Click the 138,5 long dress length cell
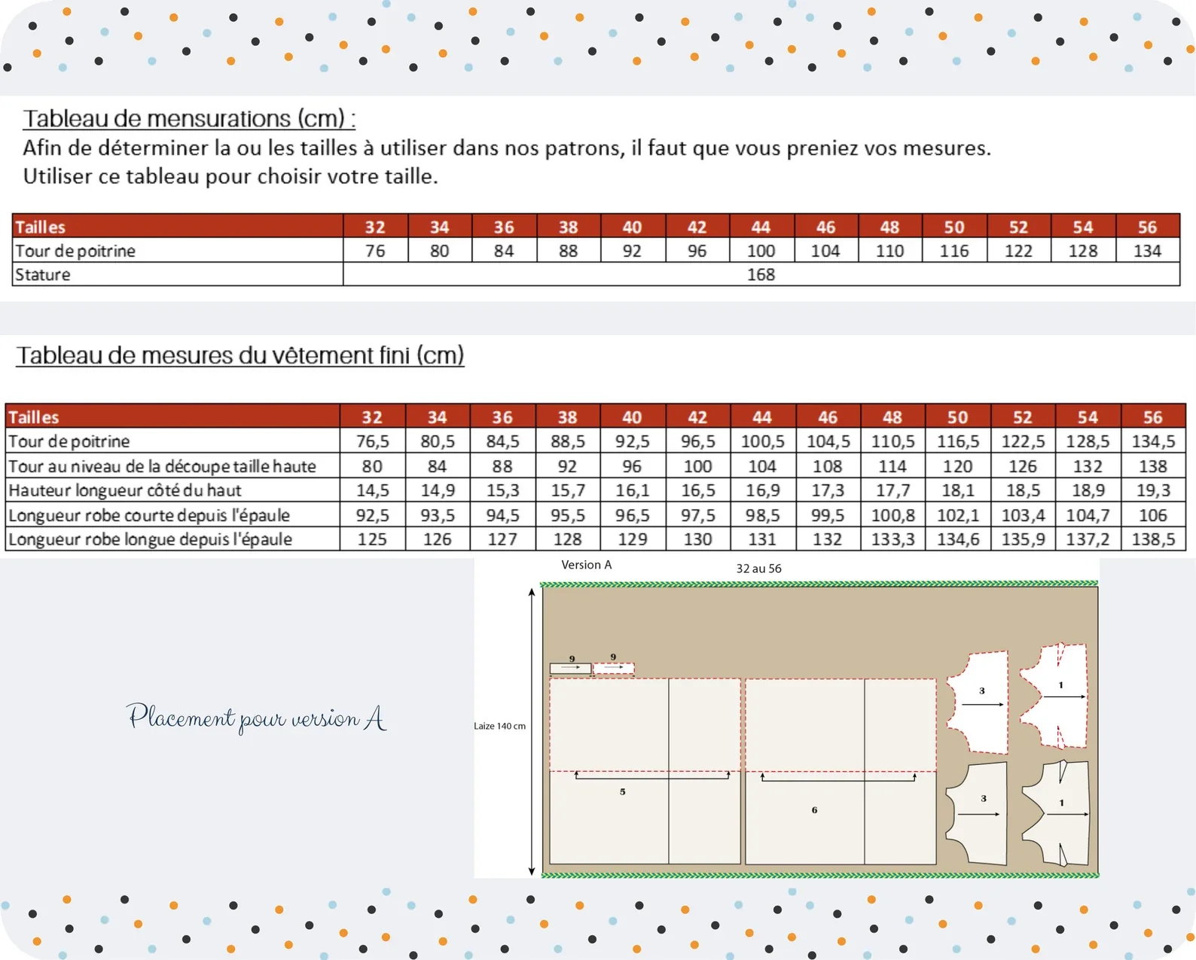 coord(1152,539)
